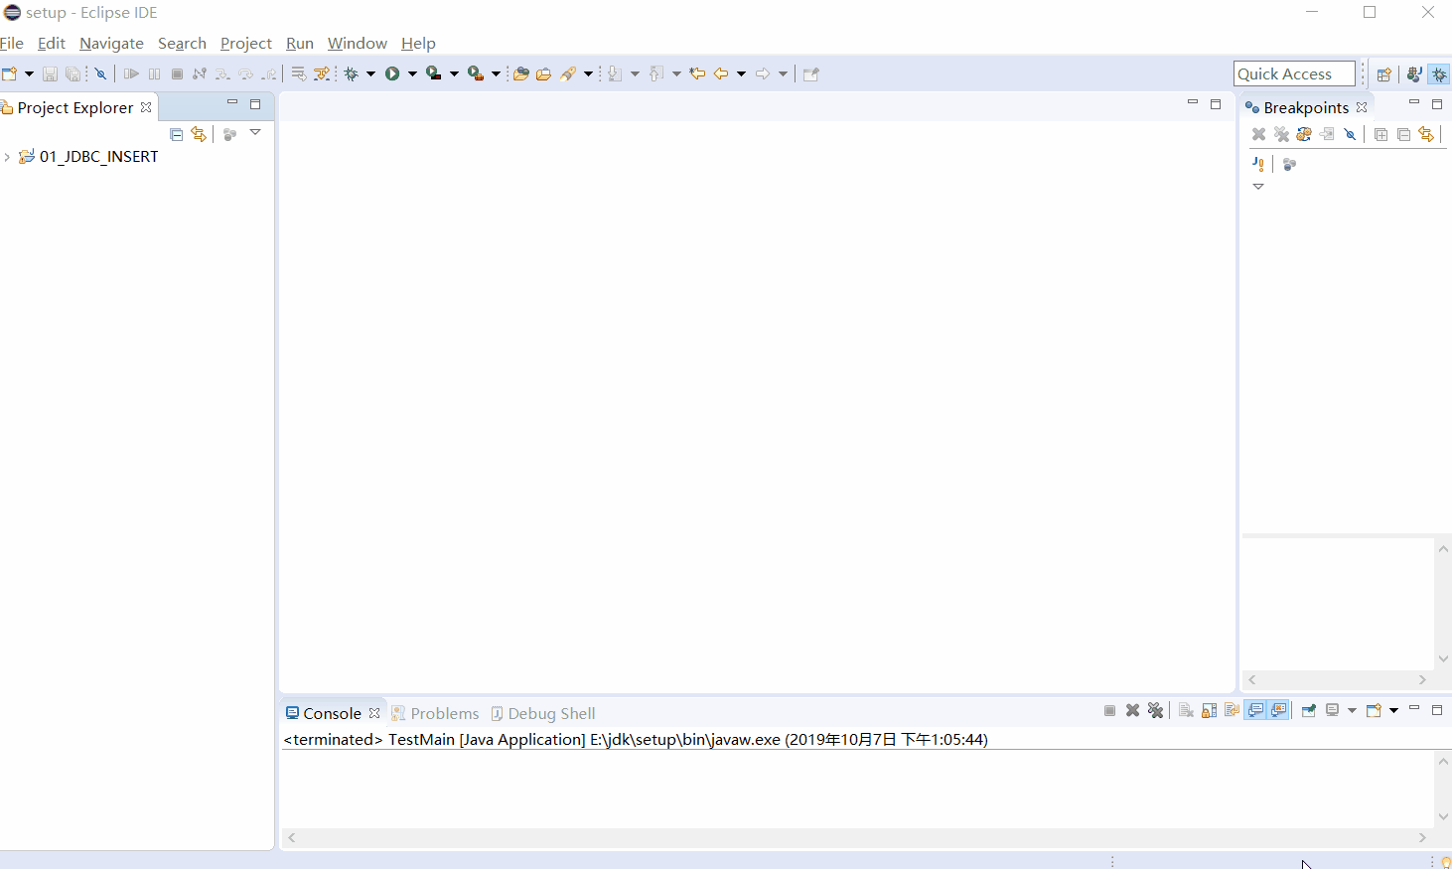Click Expand All in Breakpoints view
The height and width of the screenshot is (869, 1452).
coord(1380,134)
